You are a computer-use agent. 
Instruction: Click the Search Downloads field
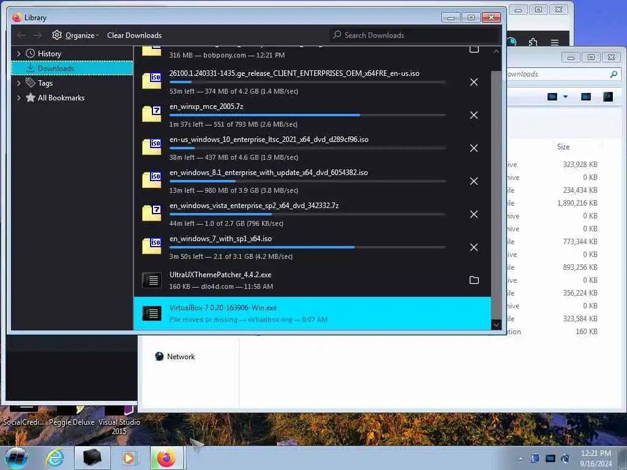point(415,35)
